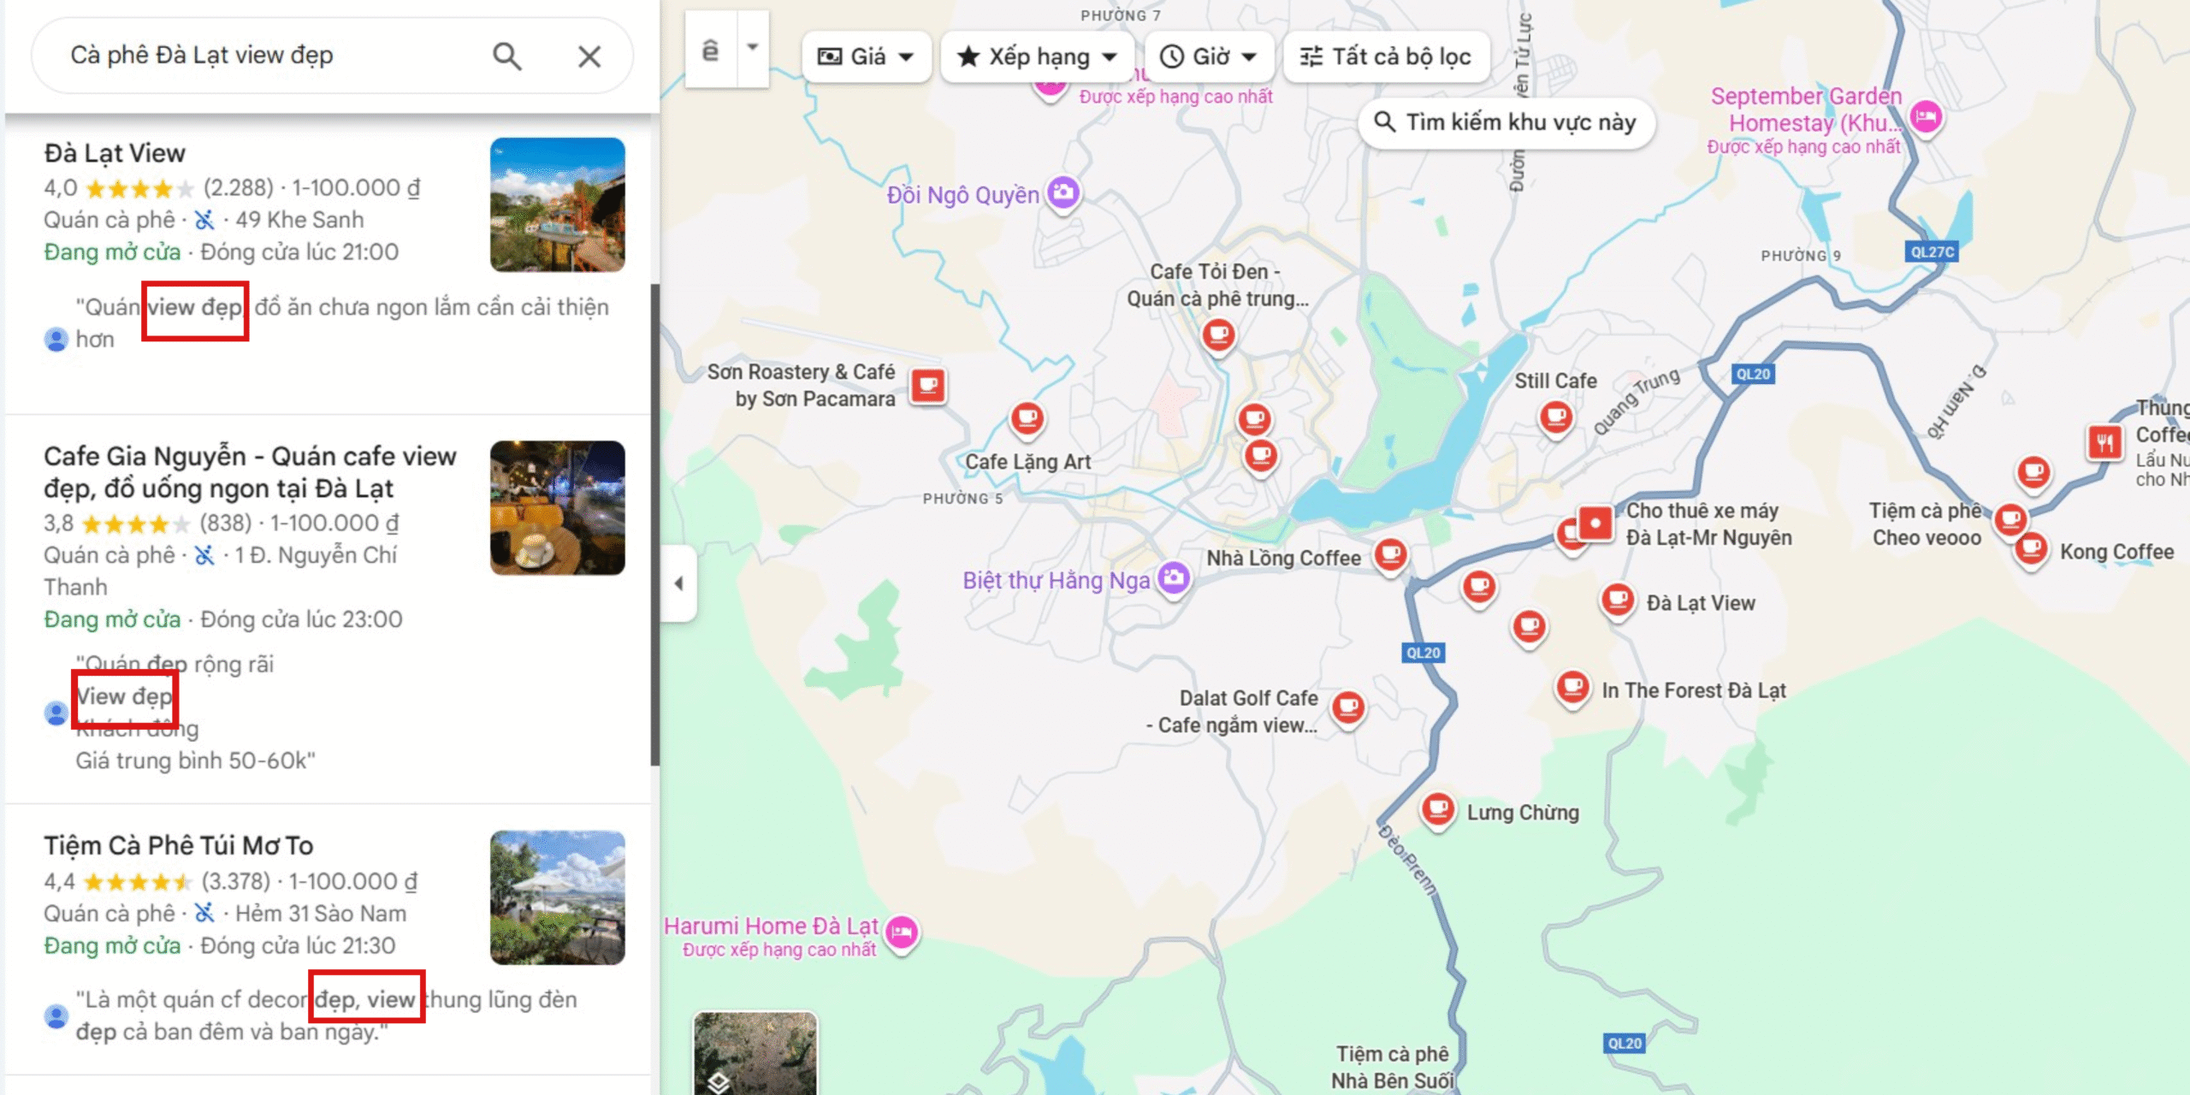The image size is (2190, 1095).
Task: Click the Cafe Lặng Art map label
Action: [x=1027, y=462]
